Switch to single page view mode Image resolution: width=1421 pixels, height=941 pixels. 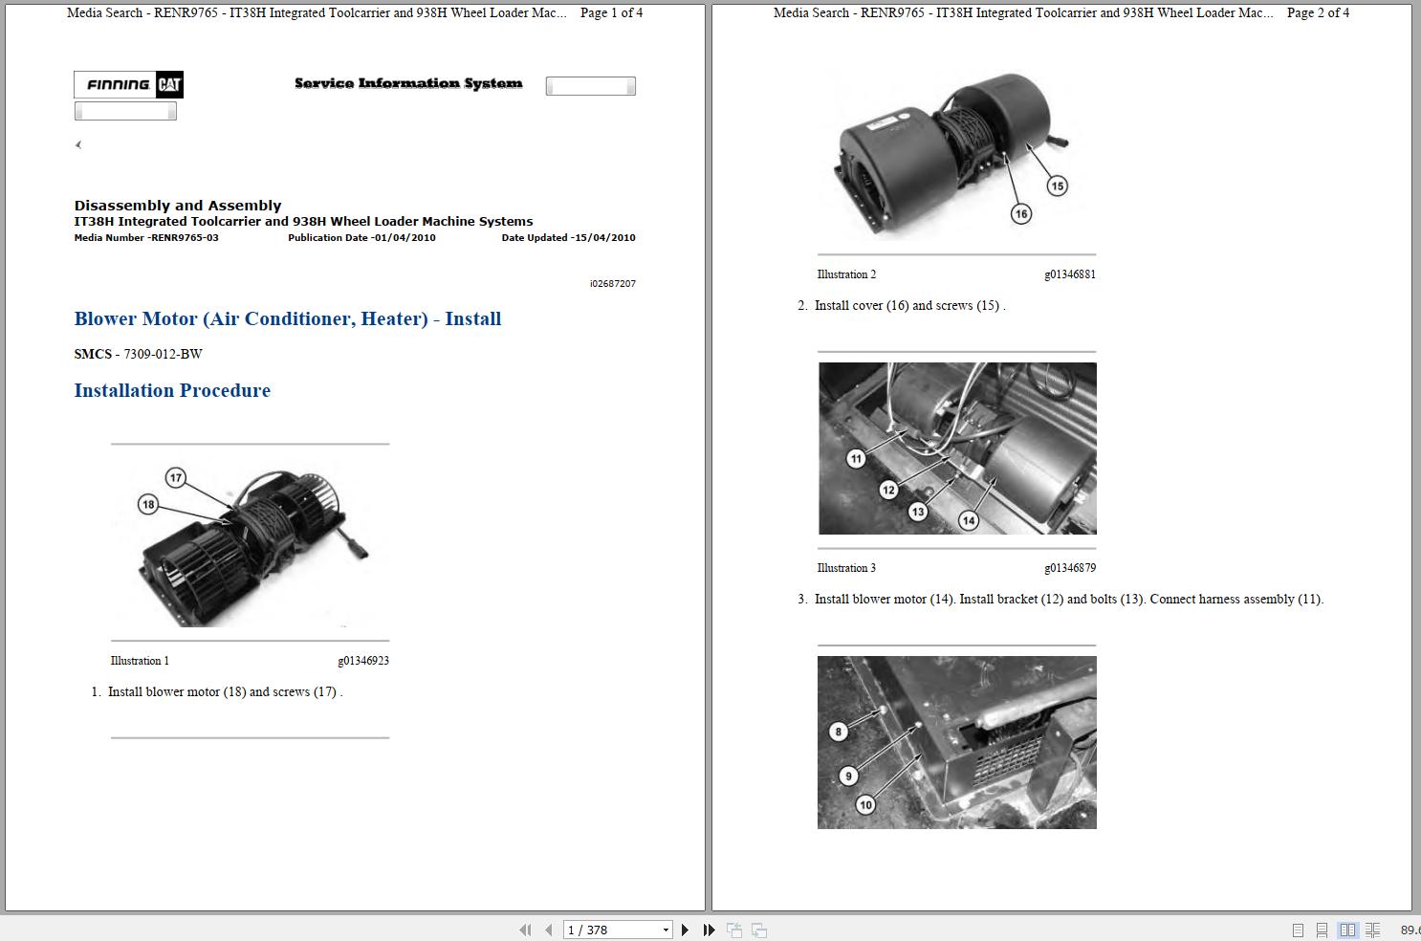tap(1299, 929)
